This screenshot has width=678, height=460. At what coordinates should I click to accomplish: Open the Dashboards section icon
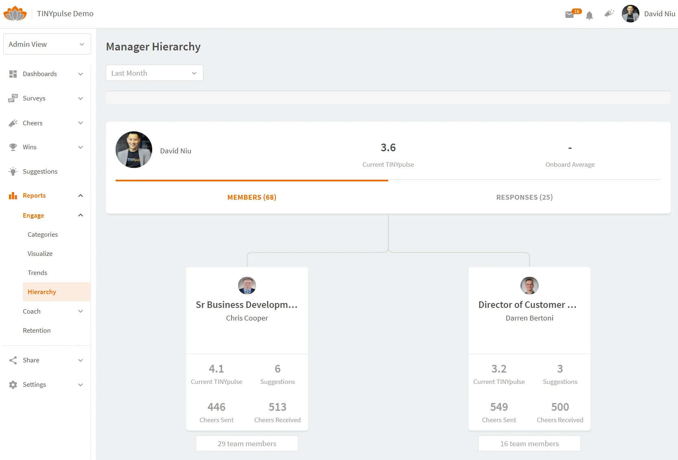(13, 74)
